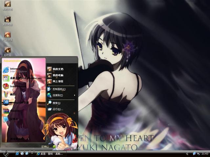Open 控制面板(C) control panel

[x=56, y=89]
